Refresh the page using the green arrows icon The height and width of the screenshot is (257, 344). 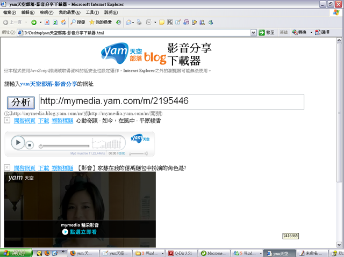click(55, 23)
